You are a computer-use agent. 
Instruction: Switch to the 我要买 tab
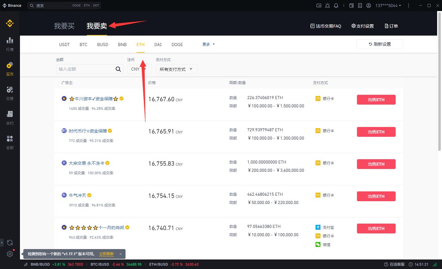point(64,26)
